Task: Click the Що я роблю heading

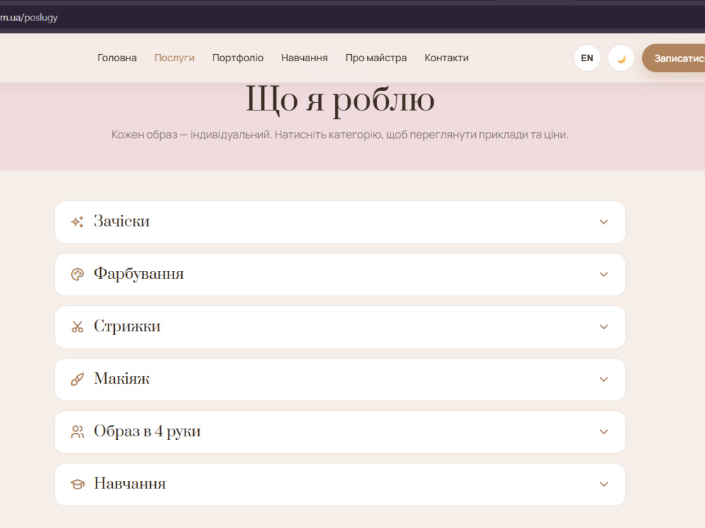Action: click(340, 100)
